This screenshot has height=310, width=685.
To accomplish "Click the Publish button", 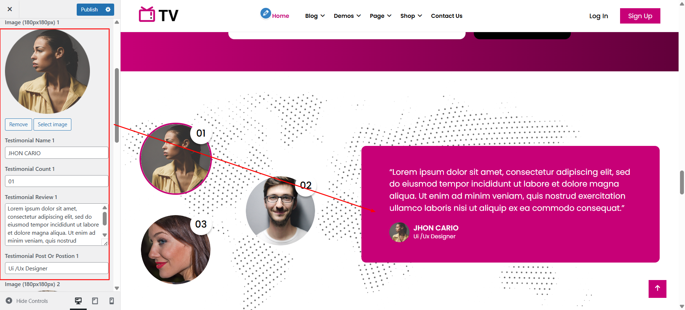I will [89, 10].
